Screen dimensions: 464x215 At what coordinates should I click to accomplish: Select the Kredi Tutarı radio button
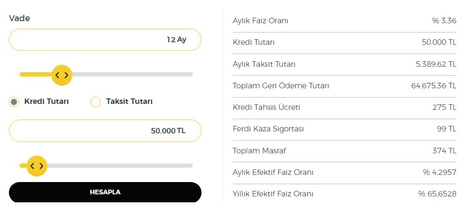[x=14, y=102]
